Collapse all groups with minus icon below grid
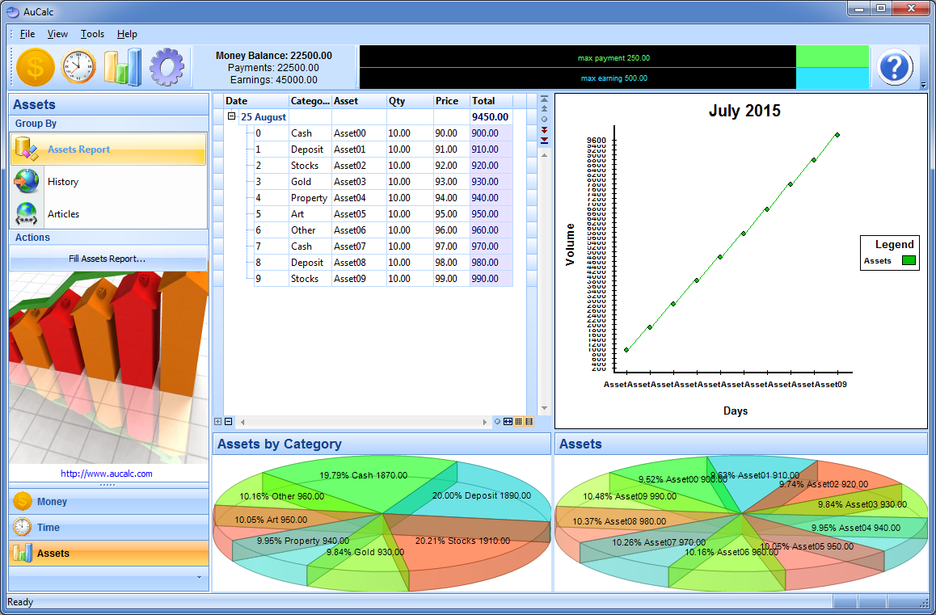The image size is (936, 615). coord(228,422)
